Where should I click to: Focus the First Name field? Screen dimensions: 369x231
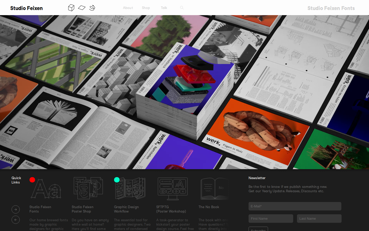tap(271, 218)
